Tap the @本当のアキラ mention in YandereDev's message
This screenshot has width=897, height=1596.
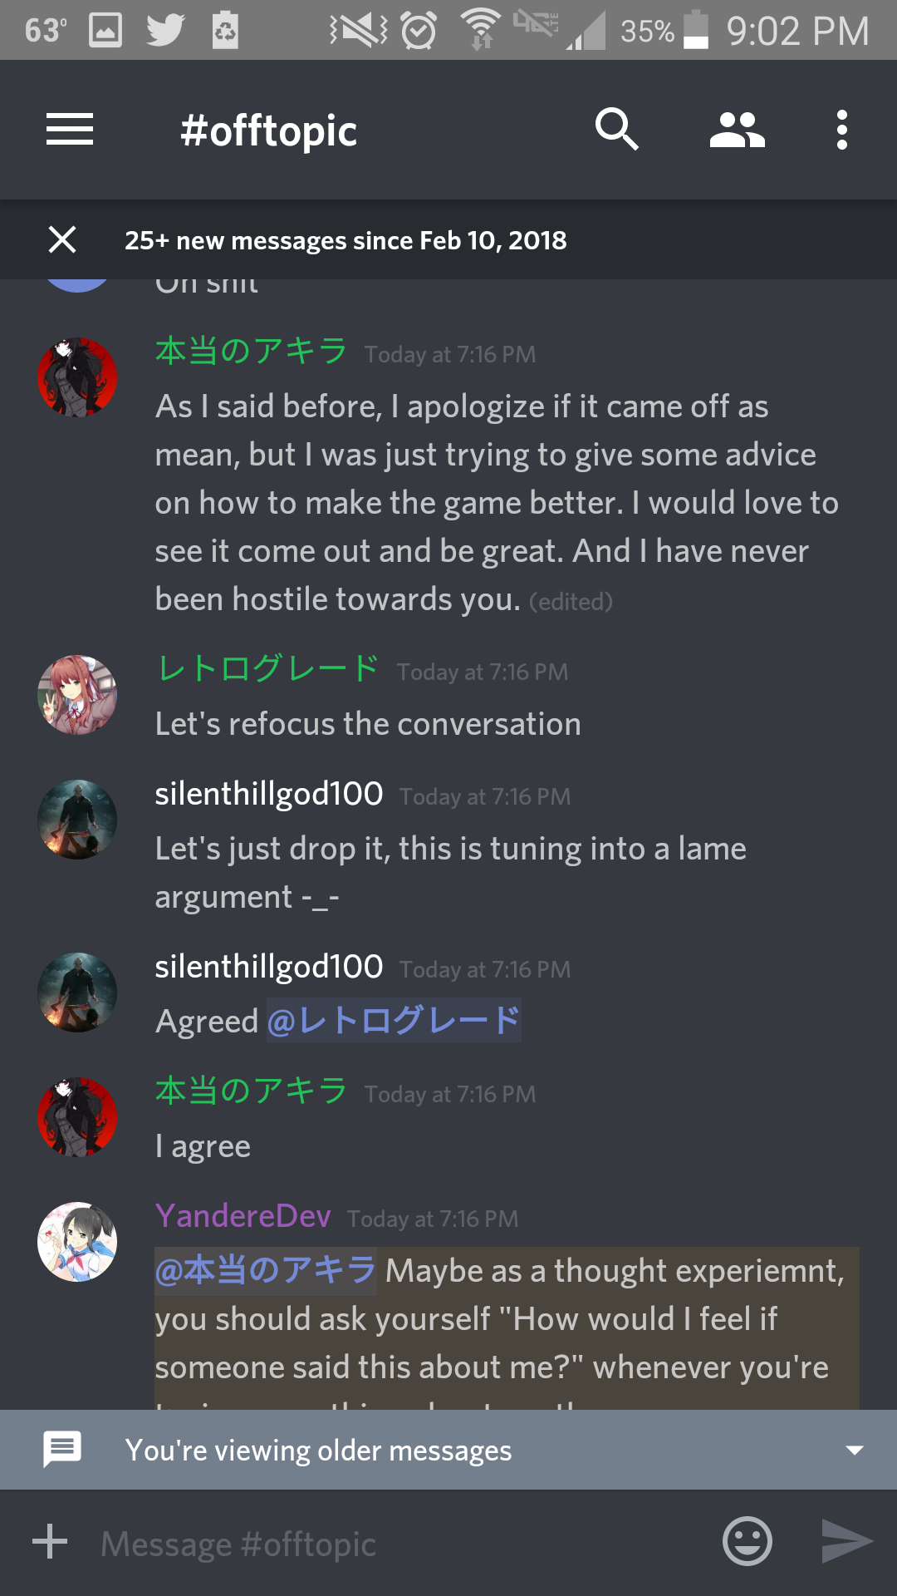pos(266,1270)
